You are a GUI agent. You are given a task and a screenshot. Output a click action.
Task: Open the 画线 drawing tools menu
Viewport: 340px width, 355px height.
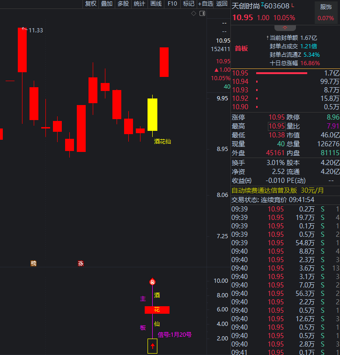click(155, 4)
